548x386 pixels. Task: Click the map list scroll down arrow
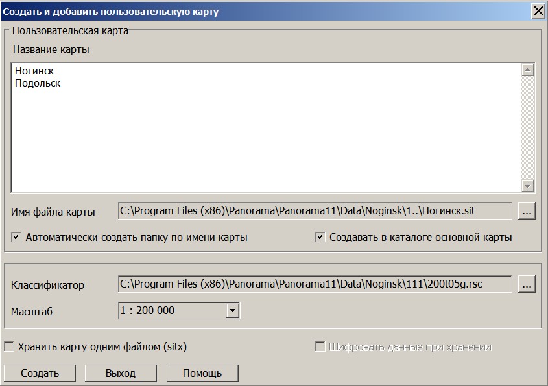pyautogui.click(x=527, y=186)
